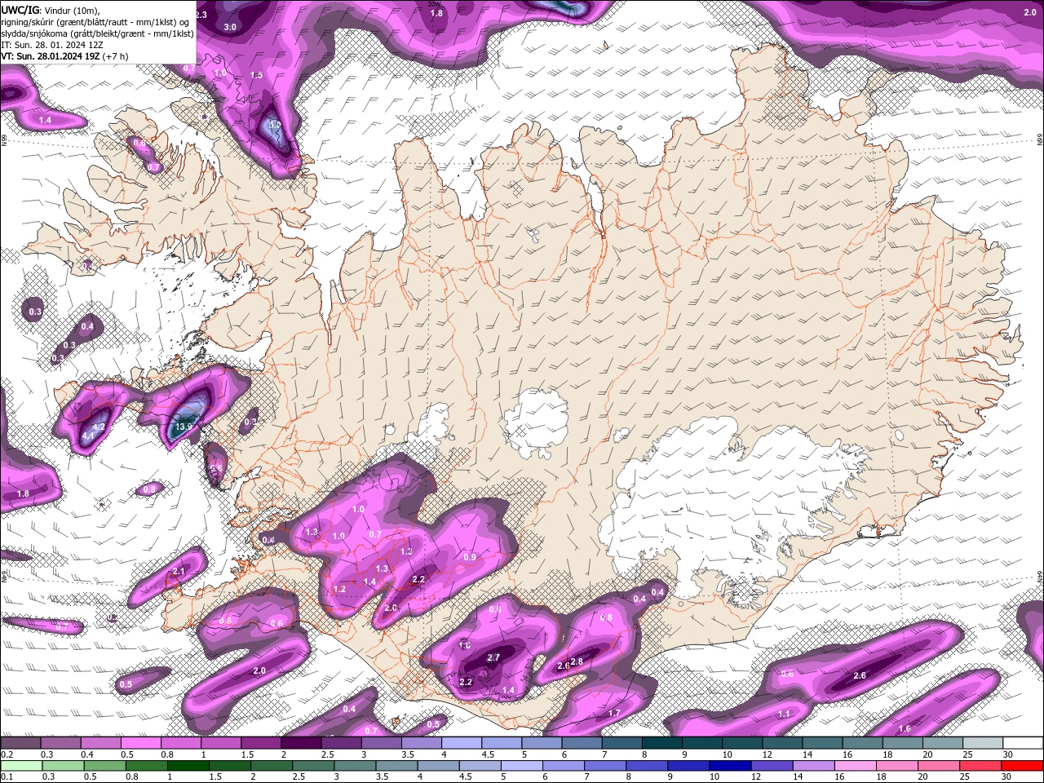Click the 3.0 precipitation value near the top left
Viewport: 1044px width, 783px height.
click(230, 27)
